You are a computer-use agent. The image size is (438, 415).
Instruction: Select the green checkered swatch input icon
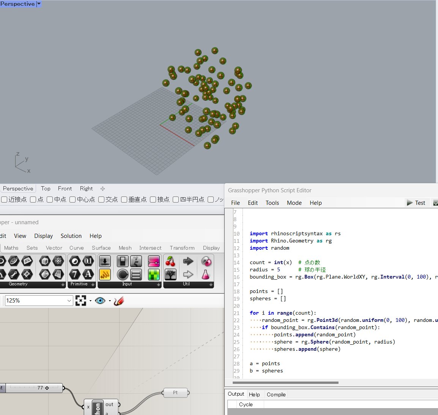[154, 275]
